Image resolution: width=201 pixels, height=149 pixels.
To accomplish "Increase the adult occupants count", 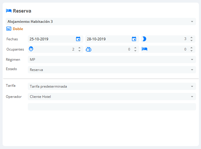I will [x=79, y=48].
